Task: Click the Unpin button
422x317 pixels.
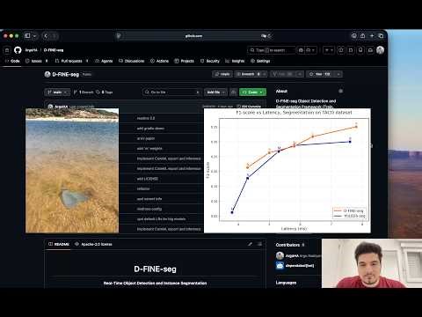Action: tap(222, 74)
